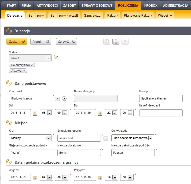Viewport: 191px width, 184px height.
Task: Click the info icon button
Action: tap(116, 42)
